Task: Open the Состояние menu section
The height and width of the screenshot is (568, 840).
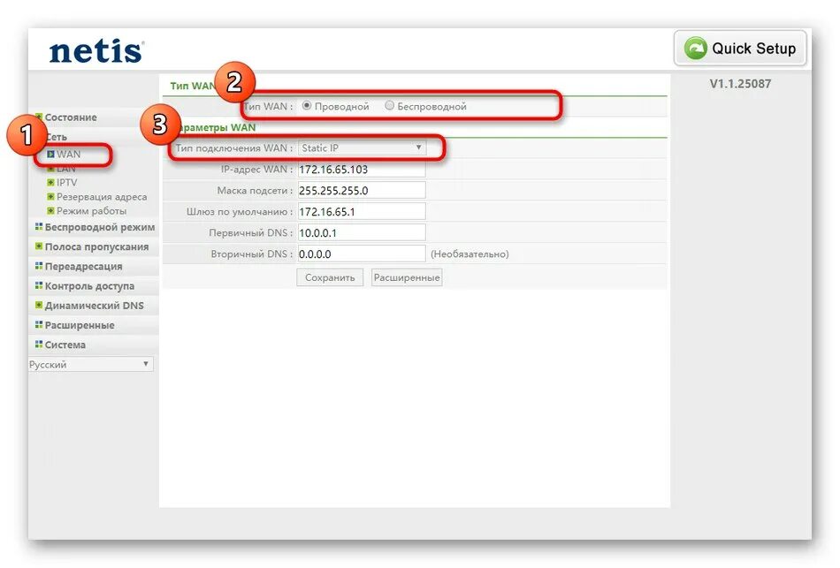Action: point(70,117)
